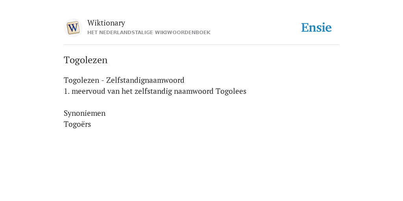Image resolution: width=403 pixels, height=201 pixels.
Task: Open the Ensie logo link
Action: 316,28
